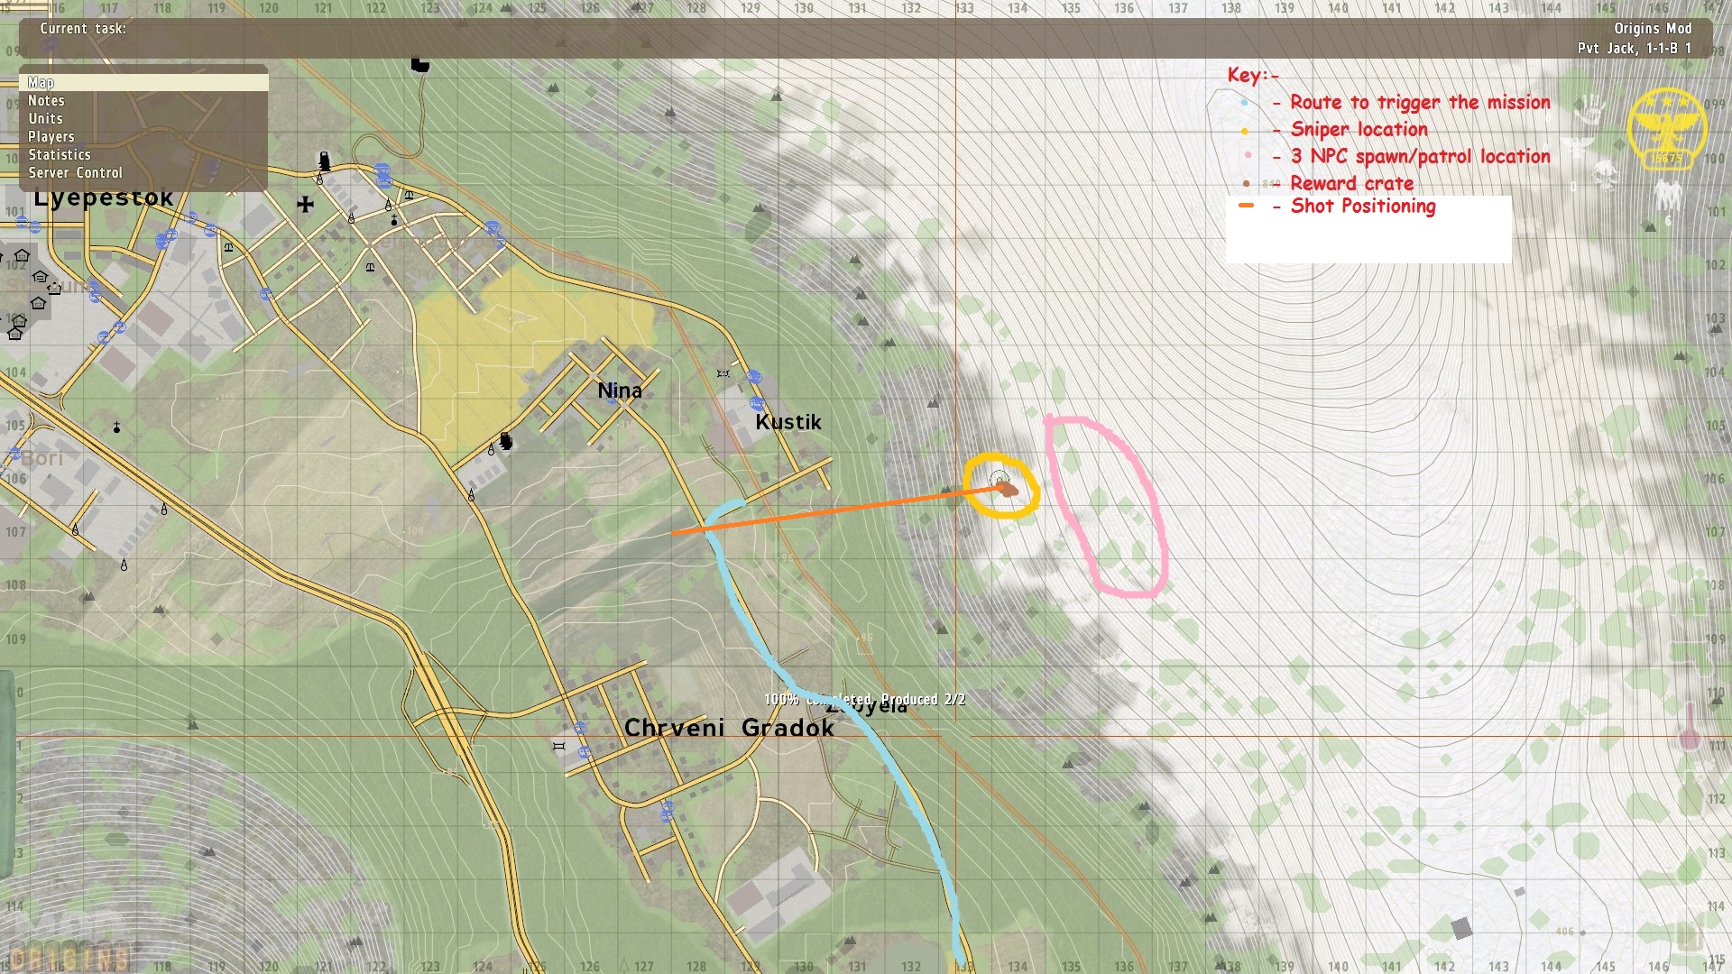Open the Units list

click(45, 119)
